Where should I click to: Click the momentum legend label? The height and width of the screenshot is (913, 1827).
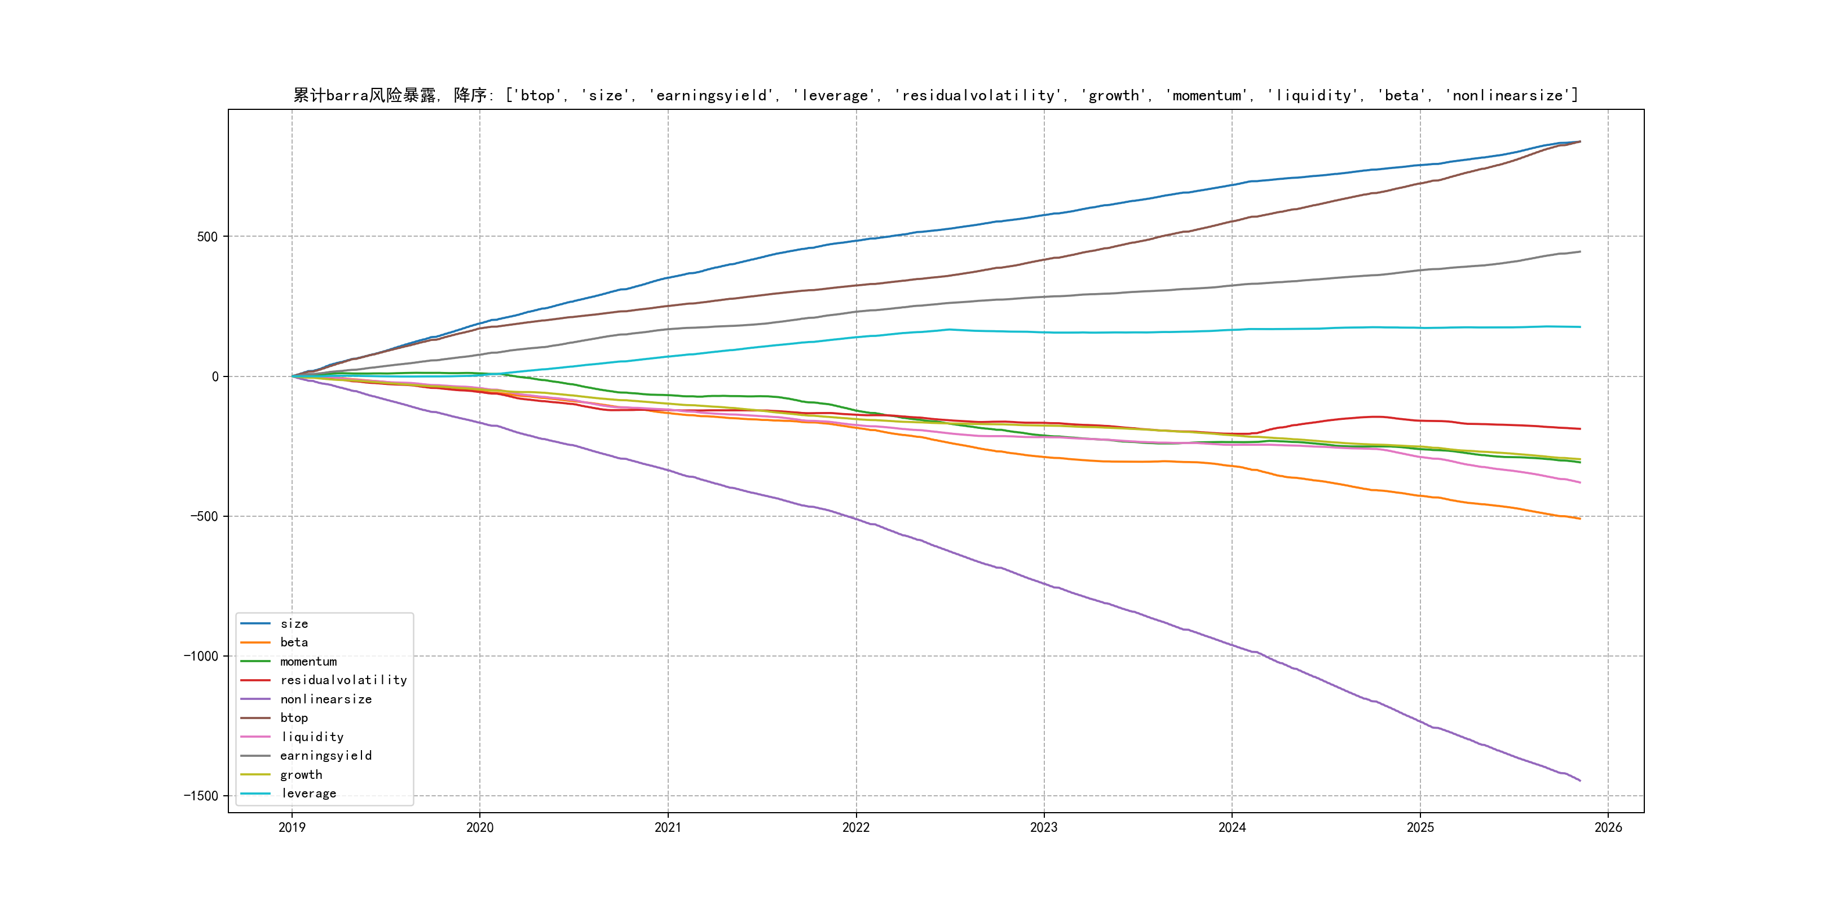tap(308, 661)
